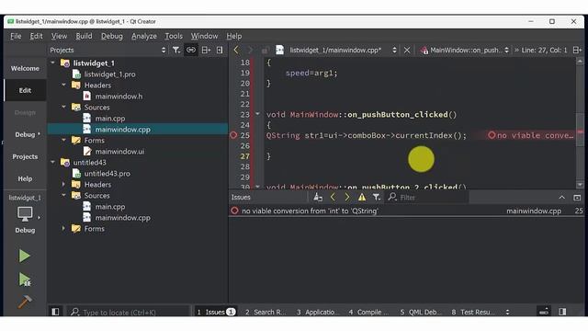Go back in editor navigation history
Image resolution: width=588 pixels, height=331 pixels.
pos(236,50)
